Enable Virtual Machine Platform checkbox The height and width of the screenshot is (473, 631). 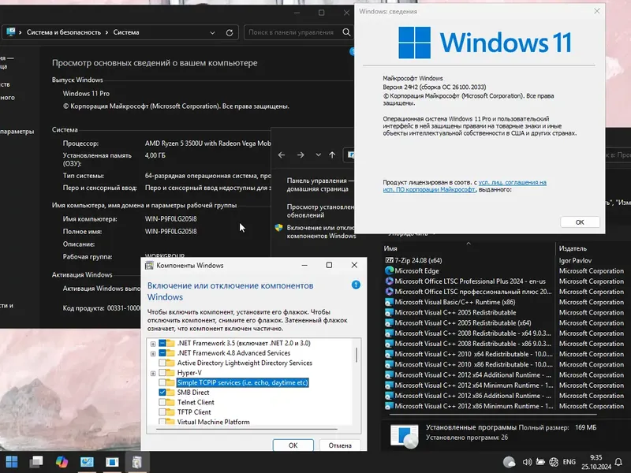[x=162, y=422]
